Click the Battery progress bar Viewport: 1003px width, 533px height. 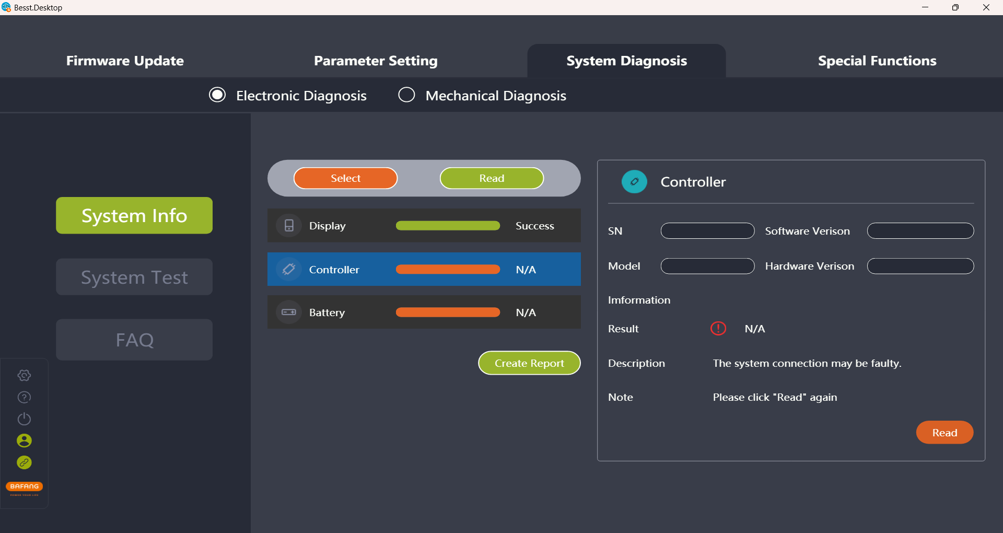pyautogui.click(x=448, y=312)
